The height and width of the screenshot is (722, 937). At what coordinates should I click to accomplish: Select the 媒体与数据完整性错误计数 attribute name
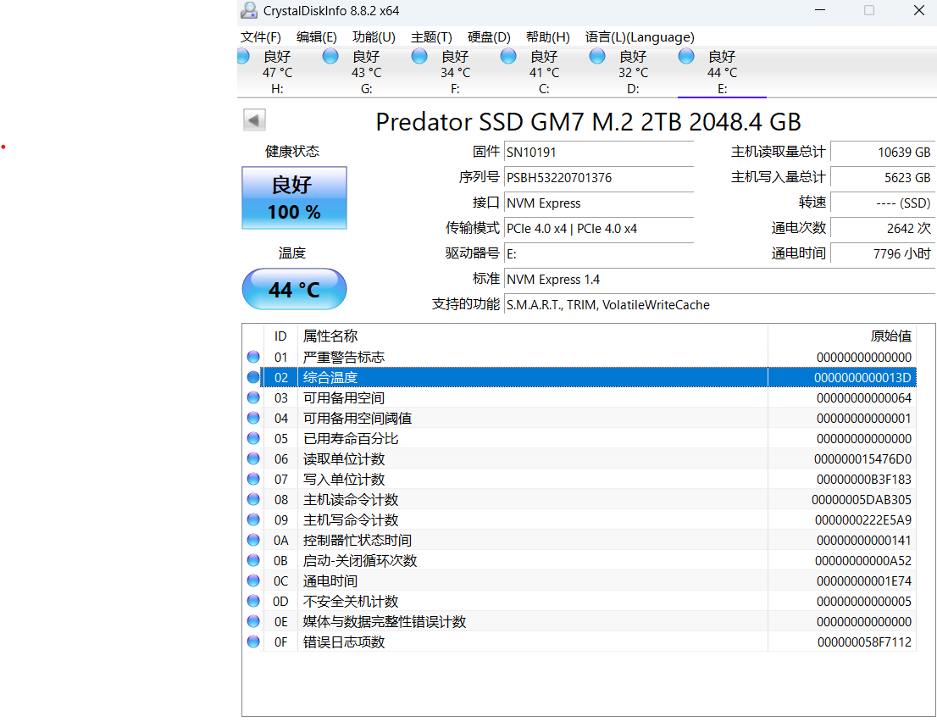(x=385, y=621)
